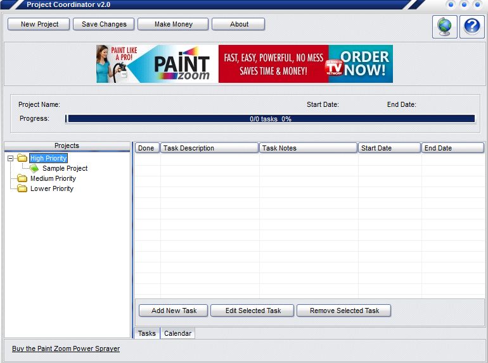Click Remove Selected Task
488x363 pixels.
(x=344, y=311)
